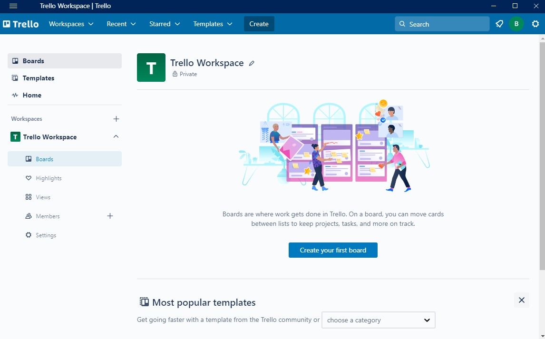The height and width of the screenshot is (339, 545).
Task: Open the settings gear in top bar
Action: coord(535,24)
